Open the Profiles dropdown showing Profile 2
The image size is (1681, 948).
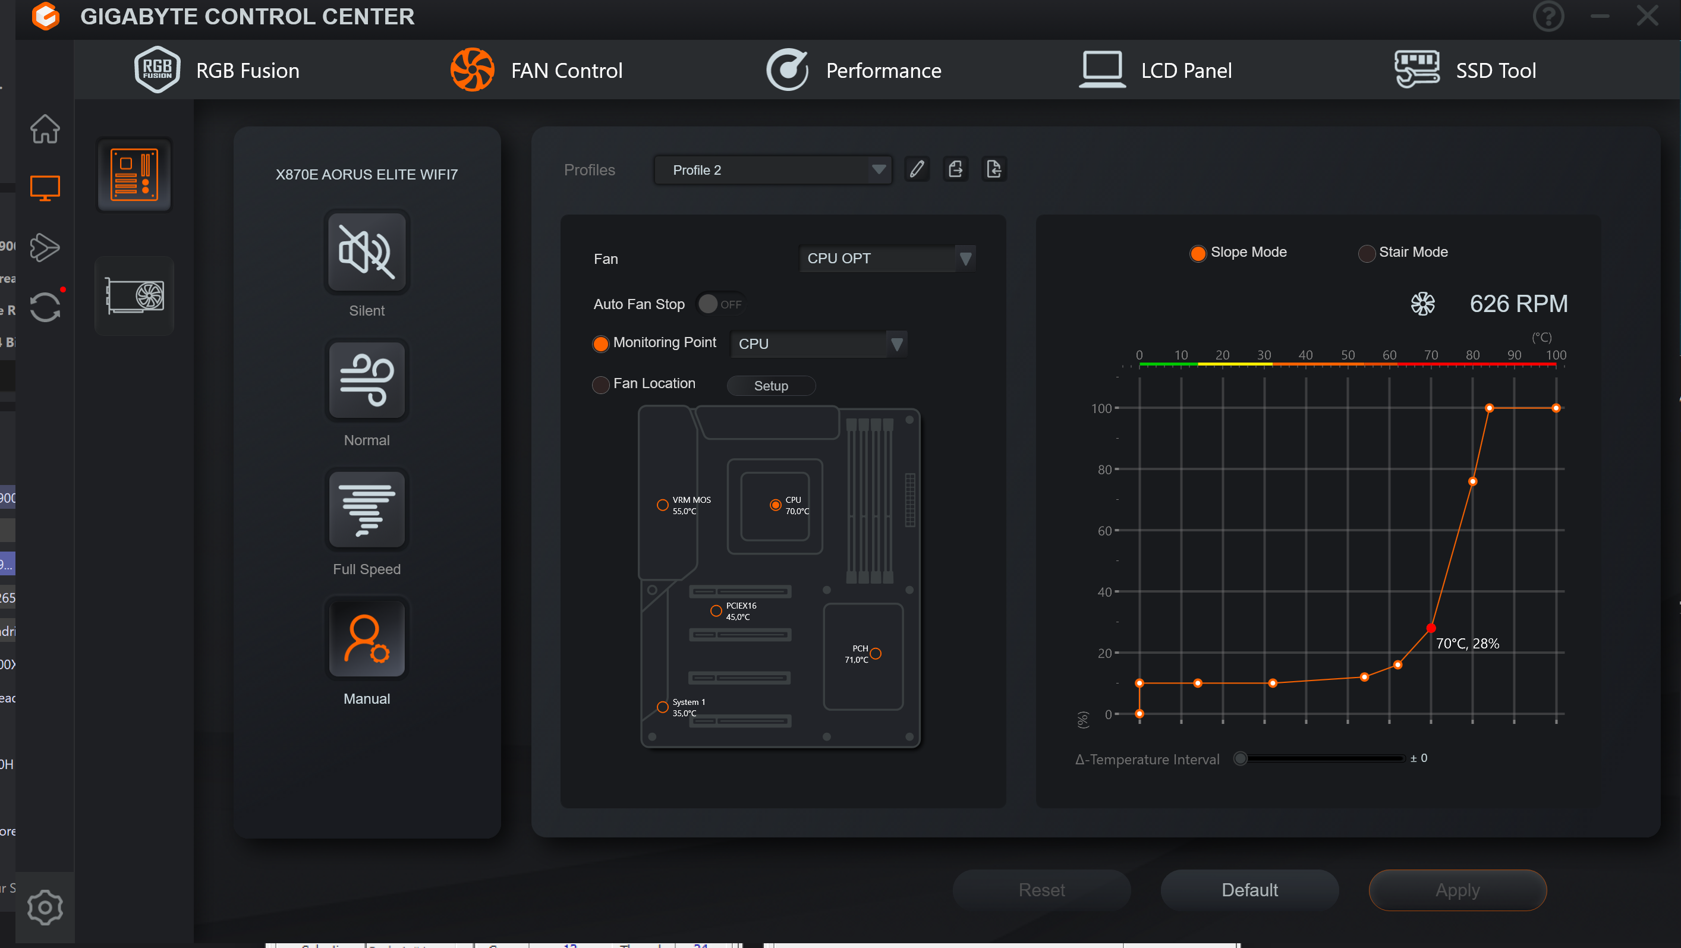(x=773, y=169)
